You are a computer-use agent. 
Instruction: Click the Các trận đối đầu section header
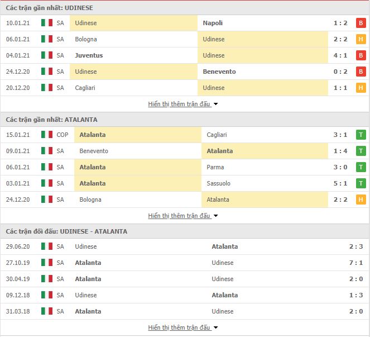(66, 231)
